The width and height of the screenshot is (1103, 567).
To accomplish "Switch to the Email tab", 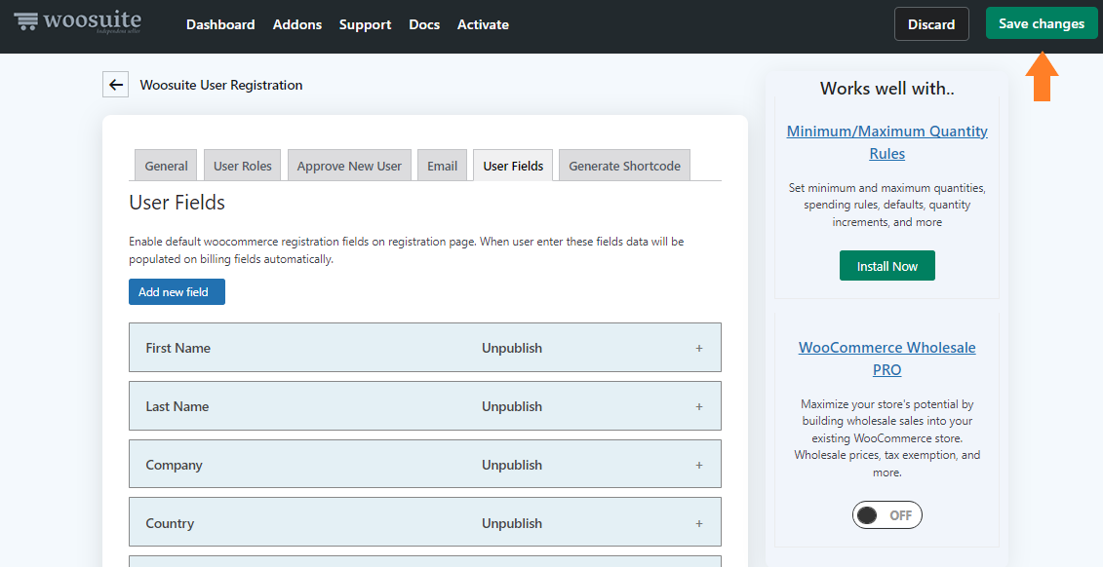I will 443,165.
